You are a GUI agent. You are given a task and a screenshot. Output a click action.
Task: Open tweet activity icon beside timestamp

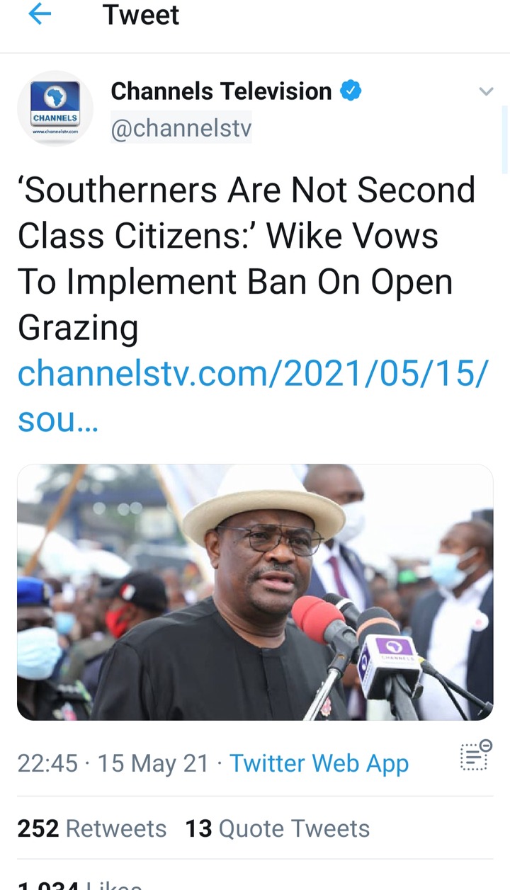[x=475, y=755]
